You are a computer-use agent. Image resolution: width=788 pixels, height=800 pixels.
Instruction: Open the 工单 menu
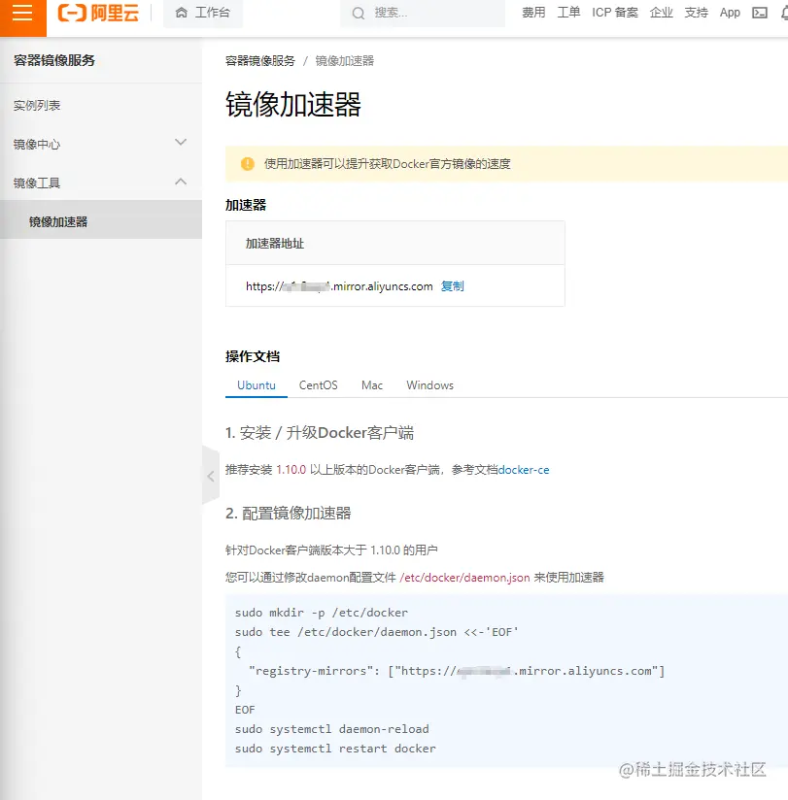pyautogui.click(x=568, y=13)
